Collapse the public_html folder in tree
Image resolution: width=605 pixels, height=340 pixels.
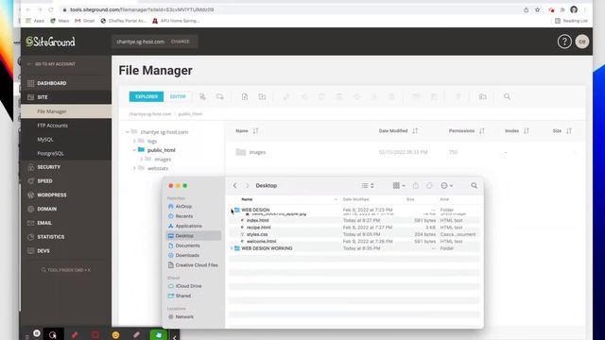[134, 150]
